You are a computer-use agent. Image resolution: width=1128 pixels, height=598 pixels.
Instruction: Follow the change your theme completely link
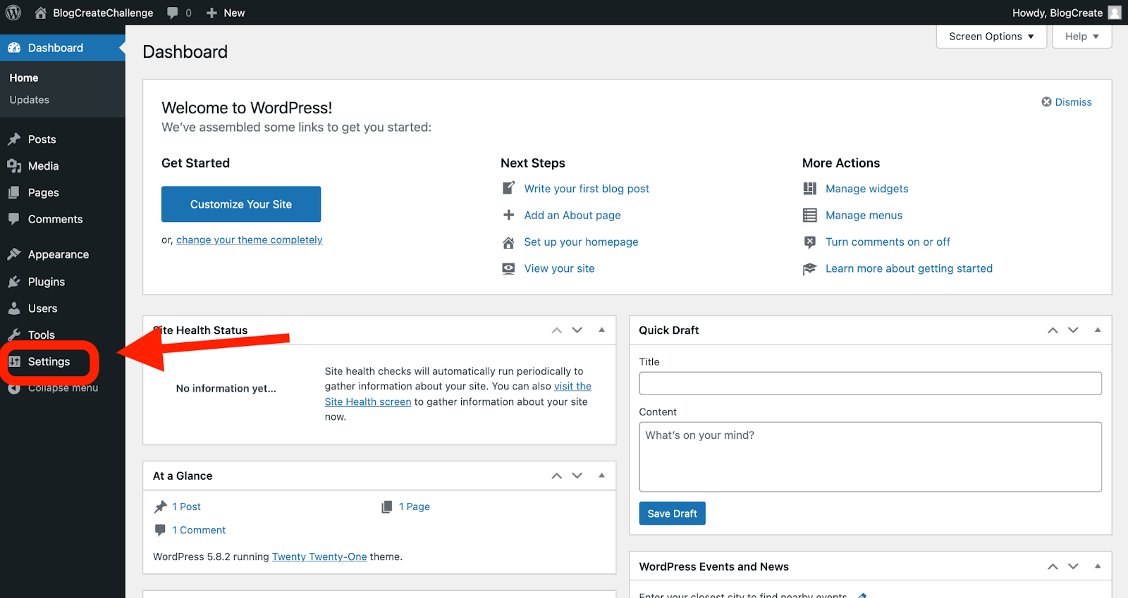pyautogui.click(x=250, y=240)
